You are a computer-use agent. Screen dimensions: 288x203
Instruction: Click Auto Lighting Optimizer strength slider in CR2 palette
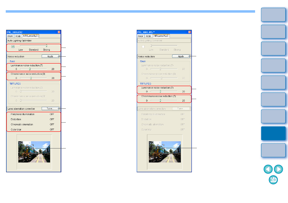[x=34, y=45]
